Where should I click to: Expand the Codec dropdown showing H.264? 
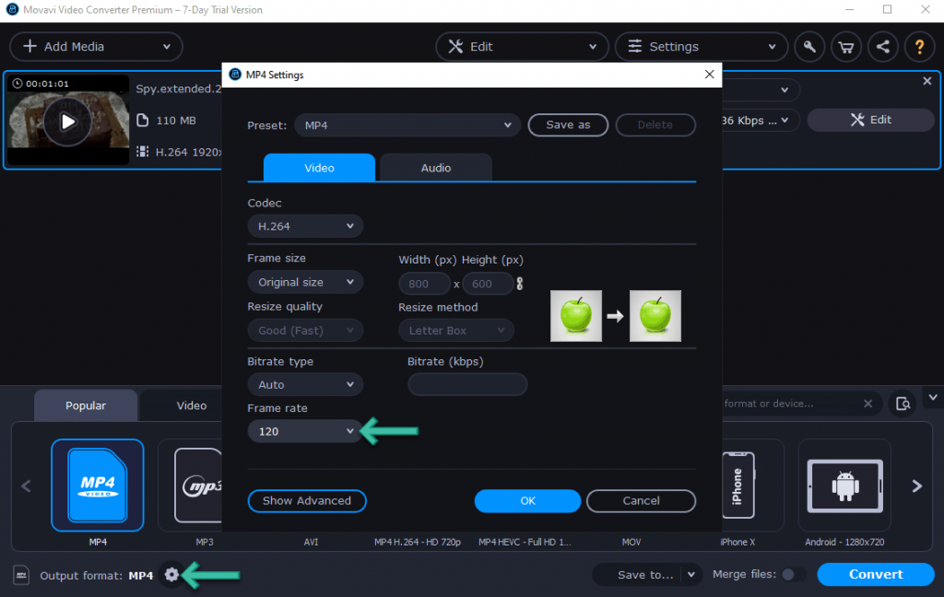tap(305, 226)
